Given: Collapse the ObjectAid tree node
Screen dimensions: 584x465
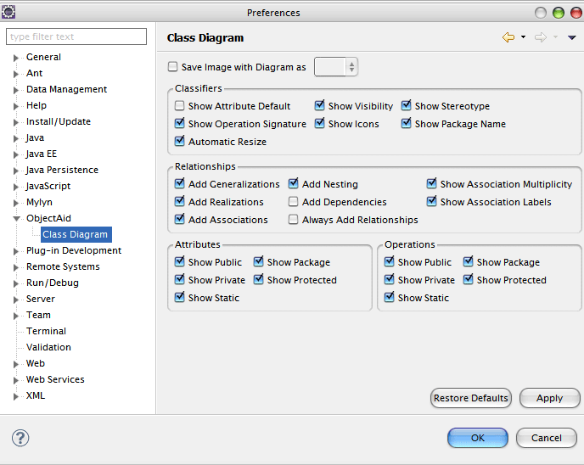Looking at the screenshot, I should [x=16, y=219].
